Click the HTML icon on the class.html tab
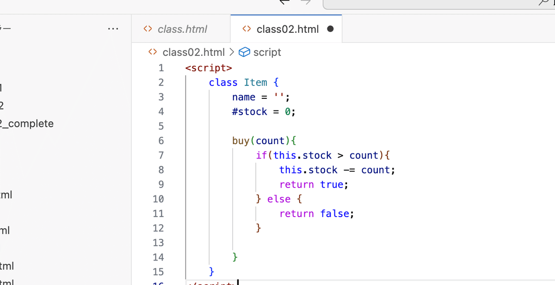This screenshot has width=555, height=285. 147,29
